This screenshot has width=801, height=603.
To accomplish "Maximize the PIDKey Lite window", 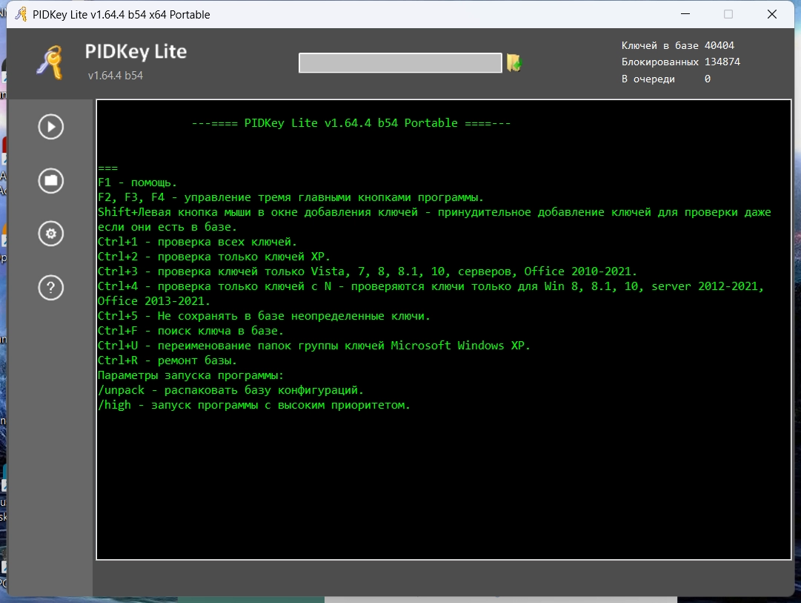I will coord(728,14).
